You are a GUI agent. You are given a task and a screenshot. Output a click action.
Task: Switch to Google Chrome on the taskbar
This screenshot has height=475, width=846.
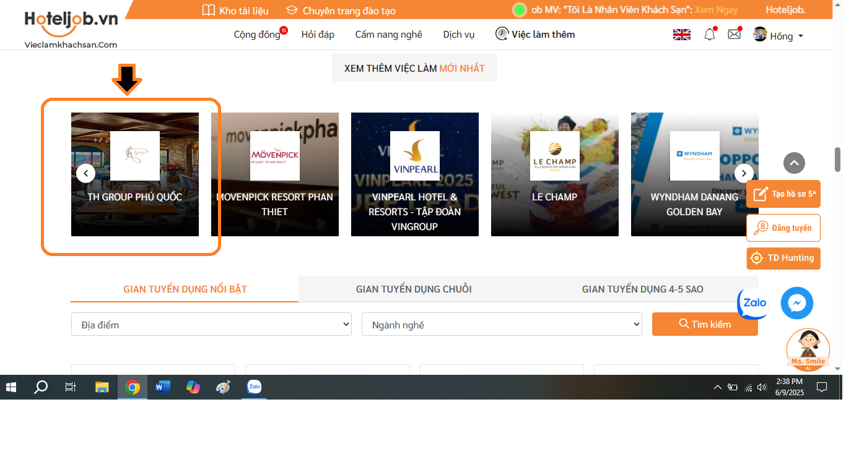click(133, 387)
